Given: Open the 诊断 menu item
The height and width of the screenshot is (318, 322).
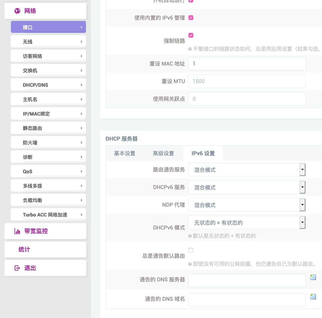Looking at the screenshot, I should tap(48, 157).
